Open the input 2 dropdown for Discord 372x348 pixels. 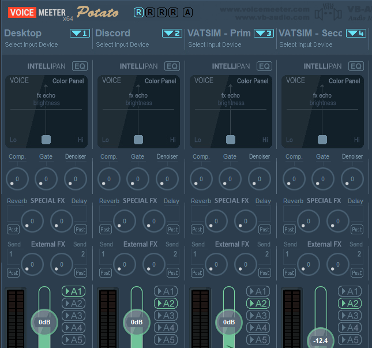point(172,33)
